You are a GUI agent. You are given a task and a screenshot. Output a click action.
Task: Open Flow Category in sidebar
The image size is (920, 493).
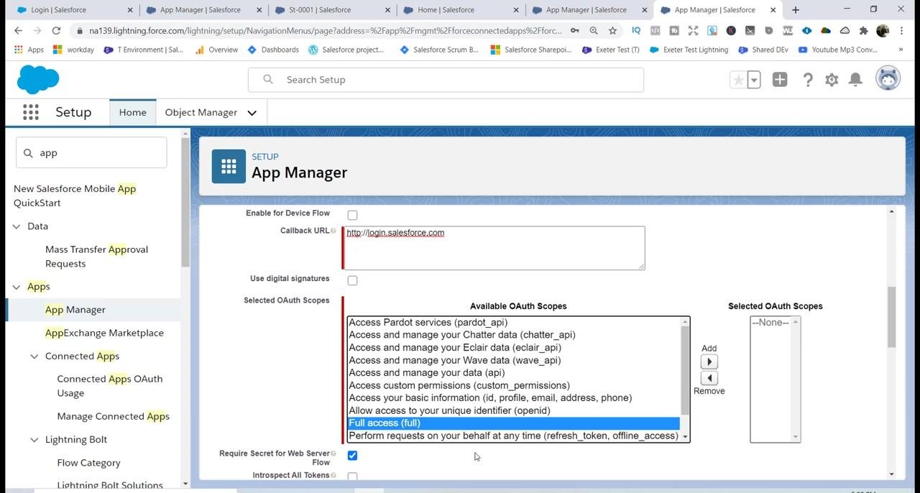[88, 463]
